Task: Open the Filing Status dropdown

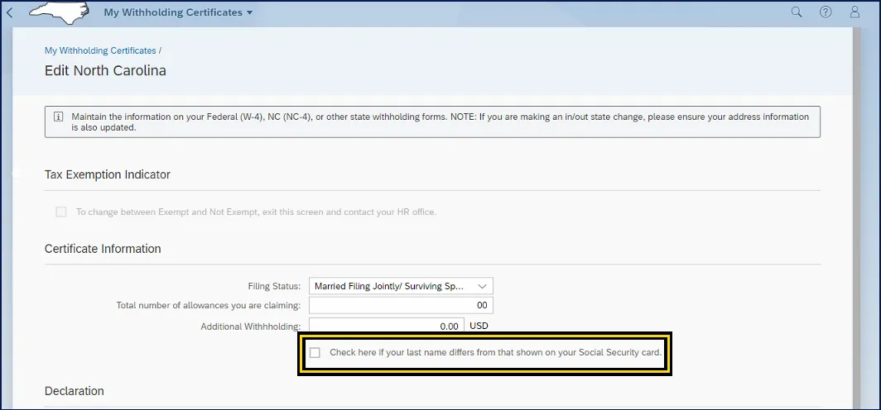Action: [401, 286]
